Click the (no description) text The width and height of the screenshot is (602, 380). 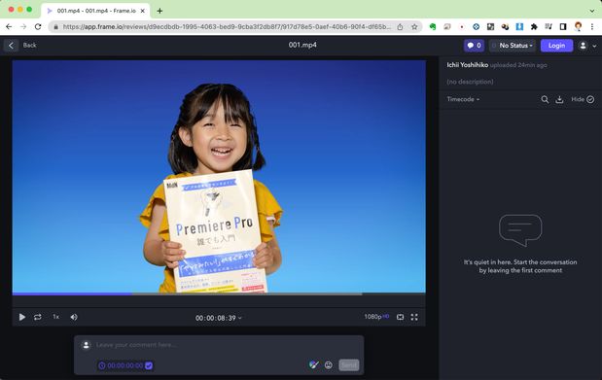(470, 82)
